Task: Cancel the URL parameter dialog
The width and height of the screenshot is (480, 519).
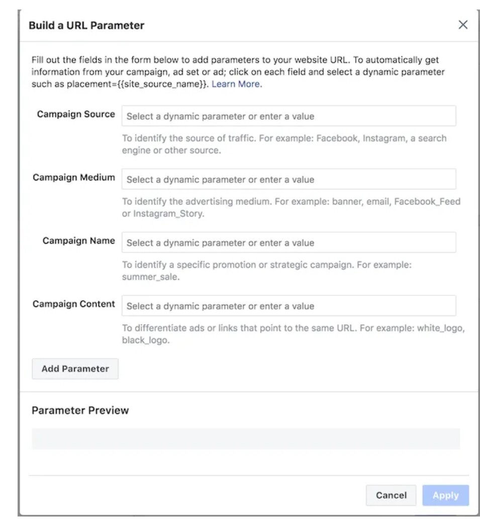Action: coord(391,495)
